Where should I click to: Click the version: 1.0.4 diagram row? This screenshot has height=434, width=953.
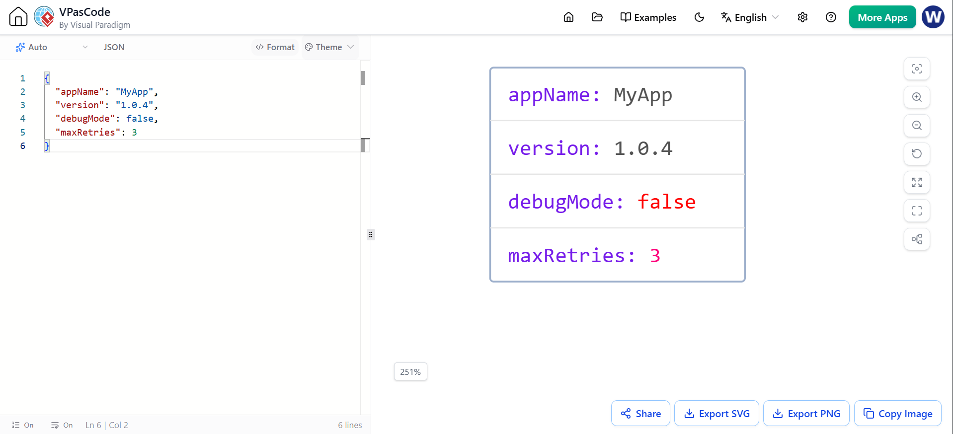click(x=617, y=148)
